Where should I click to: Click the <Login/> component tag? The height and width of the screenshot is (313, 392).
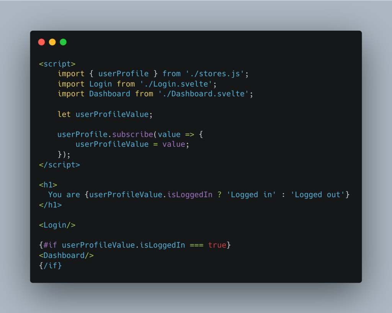(57, 225)
